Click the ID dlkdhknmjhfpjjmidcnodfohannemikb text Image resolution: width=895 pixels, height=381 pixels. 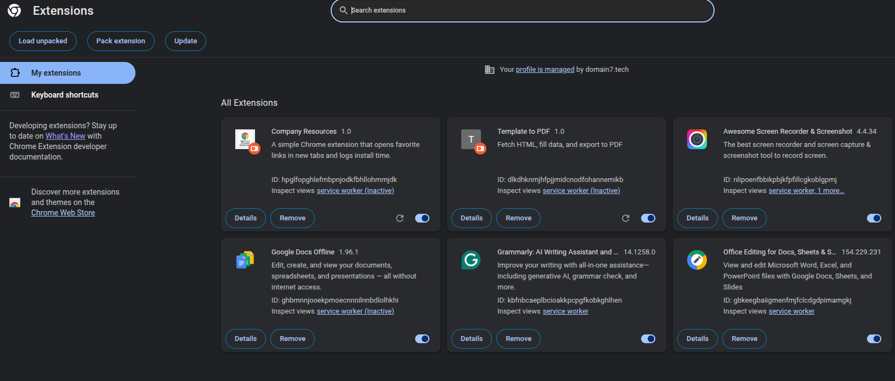tap(560, 180)
